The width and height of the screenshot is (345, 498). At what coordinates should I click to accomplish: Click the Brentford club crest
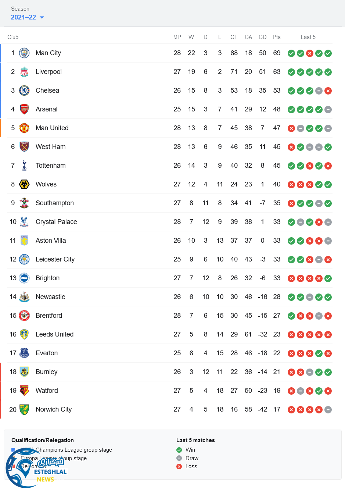tap(24, 316)
